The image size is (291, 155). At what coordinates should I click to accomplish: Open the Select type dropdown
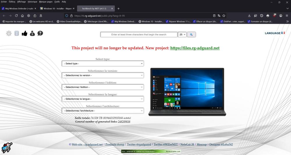(x=103, y=63)
